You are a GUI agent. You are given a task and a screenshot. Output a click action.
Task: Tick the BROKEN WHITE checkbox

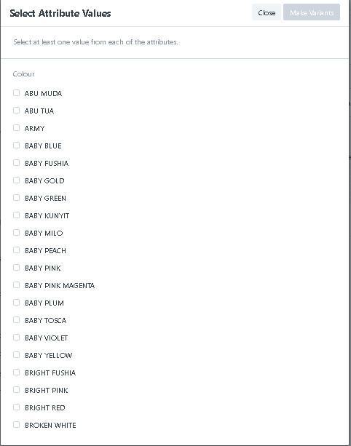(16, 425)
